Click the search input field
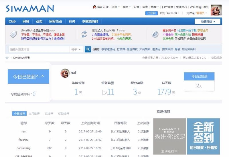 [39, 49]
